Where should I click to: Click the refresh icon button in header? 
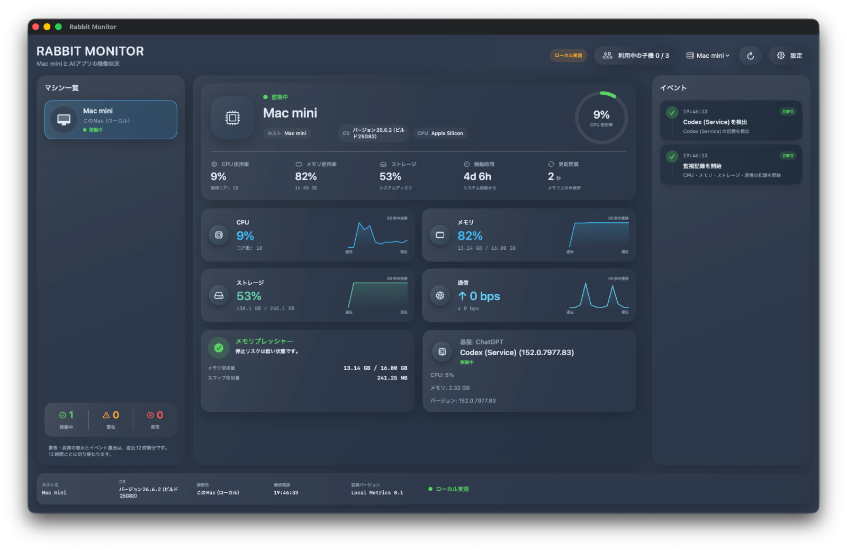coord(750,56)
